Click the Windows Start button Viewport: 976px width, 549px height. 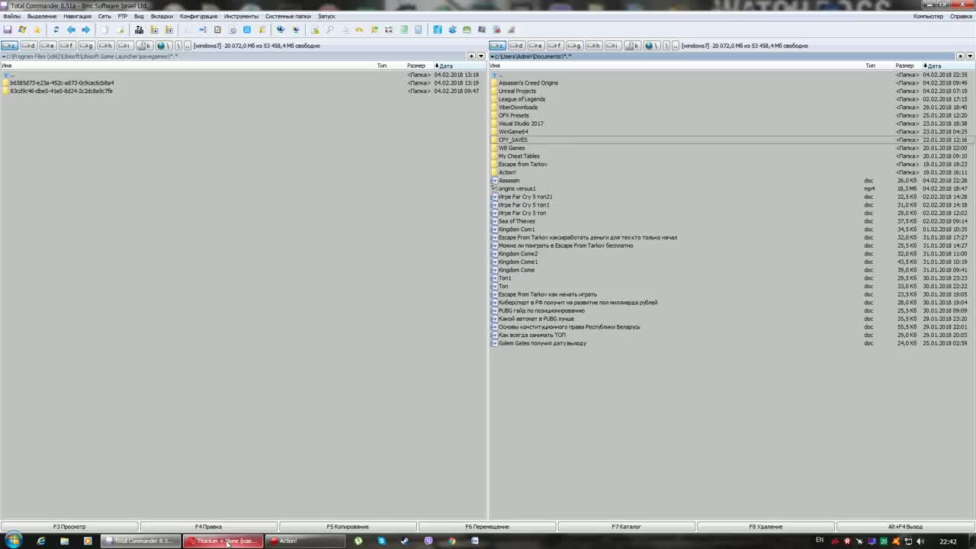14,541
